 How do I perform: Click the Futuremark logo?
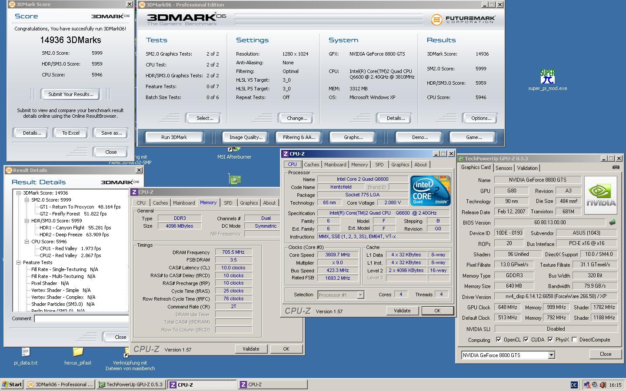[463, 20]
